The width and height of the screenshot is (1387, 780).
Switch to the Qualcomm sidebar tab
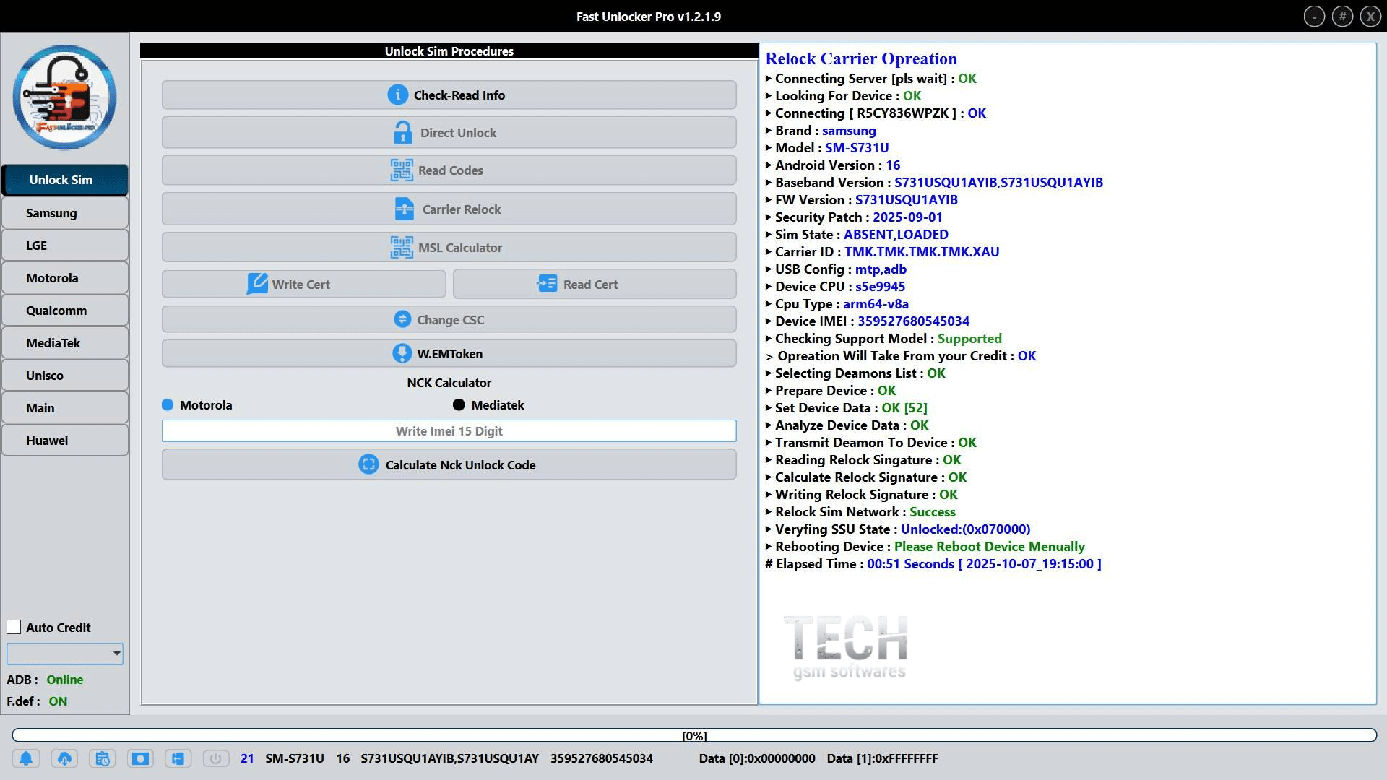tap(65, 311)
